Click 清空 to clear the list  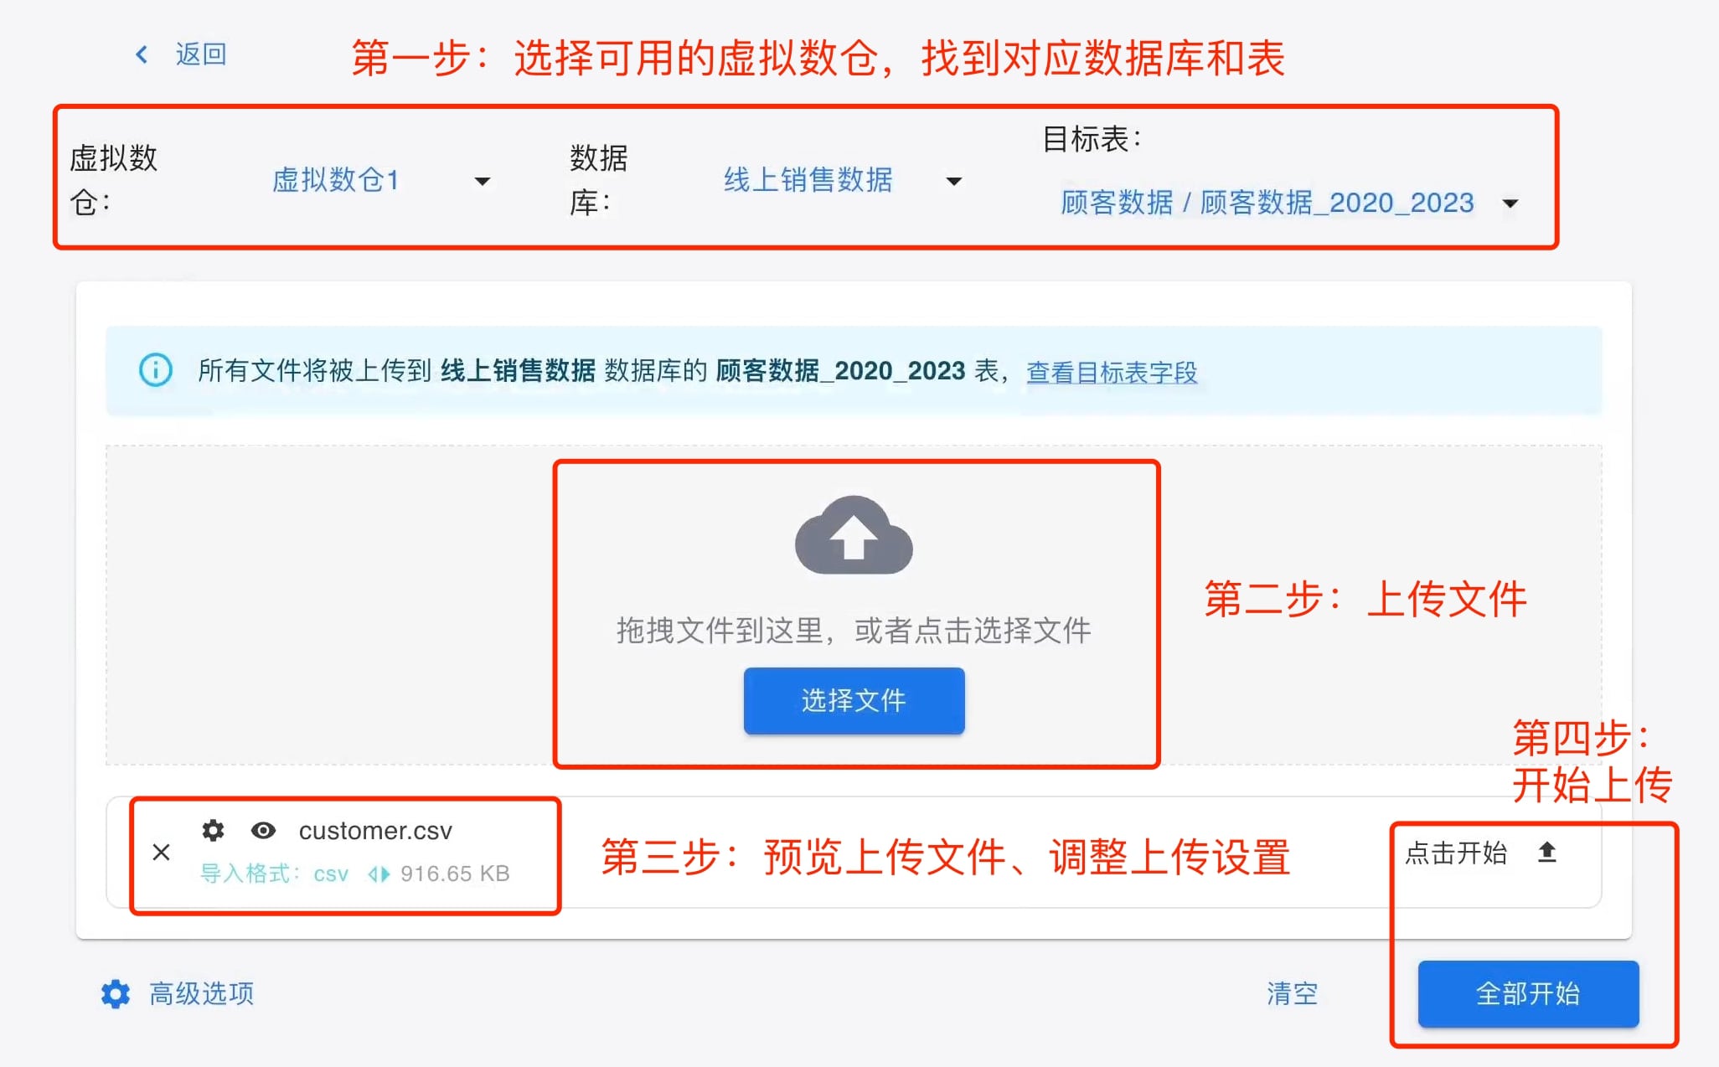(x=1293, y=994)
